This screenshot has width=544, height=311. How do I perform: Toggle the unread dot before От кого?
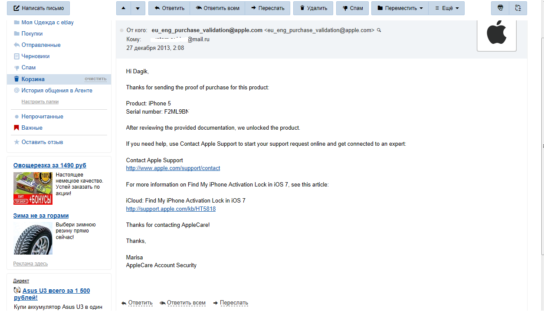(x=122, y=30)
